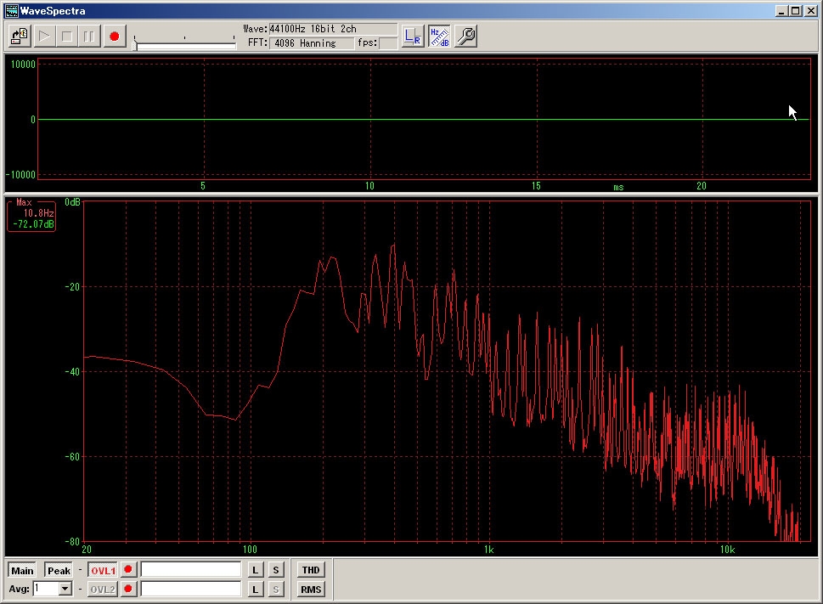823x604 pixels.
Task: Enable the THD measurement display
Action: coord(311,570)
